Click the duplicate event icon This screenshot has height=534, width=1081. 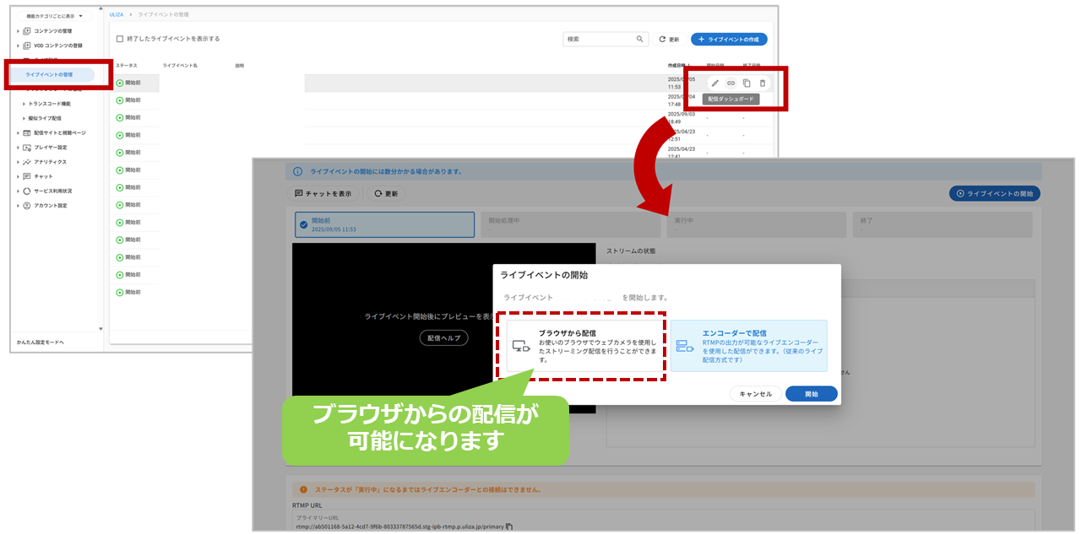(x=747, y=83)
